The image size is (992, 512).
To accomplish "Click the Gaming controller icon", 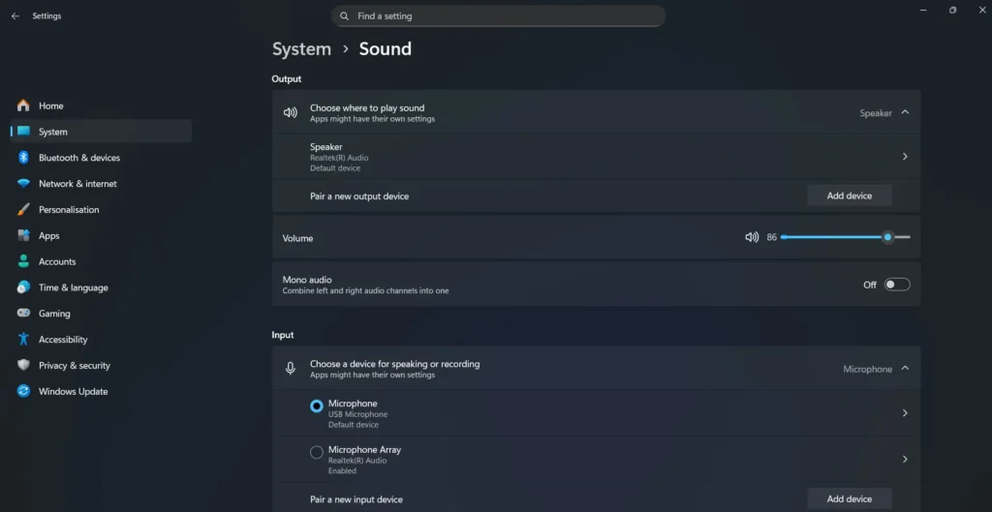I will (x=23, y=313).
